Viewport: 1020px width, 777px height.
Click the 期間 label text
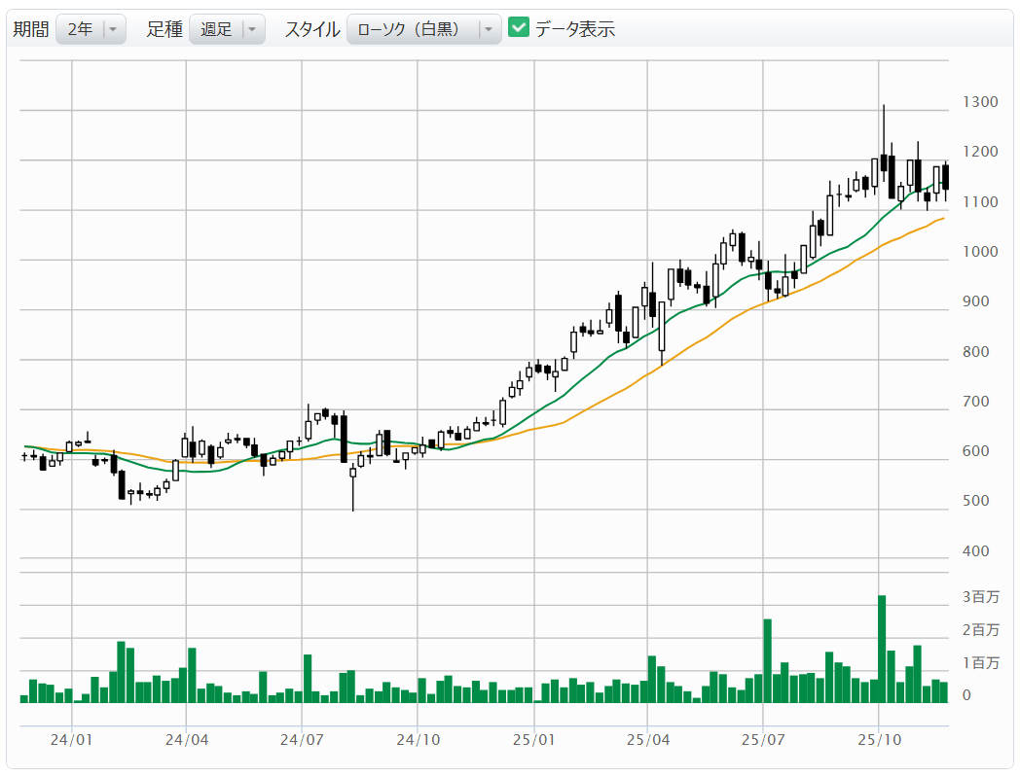(x=30, y=29)
